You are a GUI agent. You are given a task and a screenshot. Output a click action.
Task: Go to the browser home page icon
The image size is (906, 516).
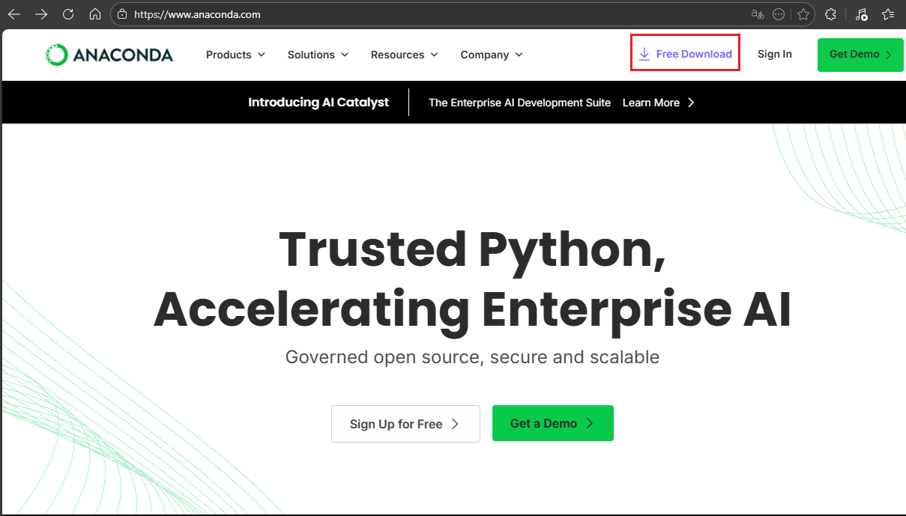click(95, 14)
